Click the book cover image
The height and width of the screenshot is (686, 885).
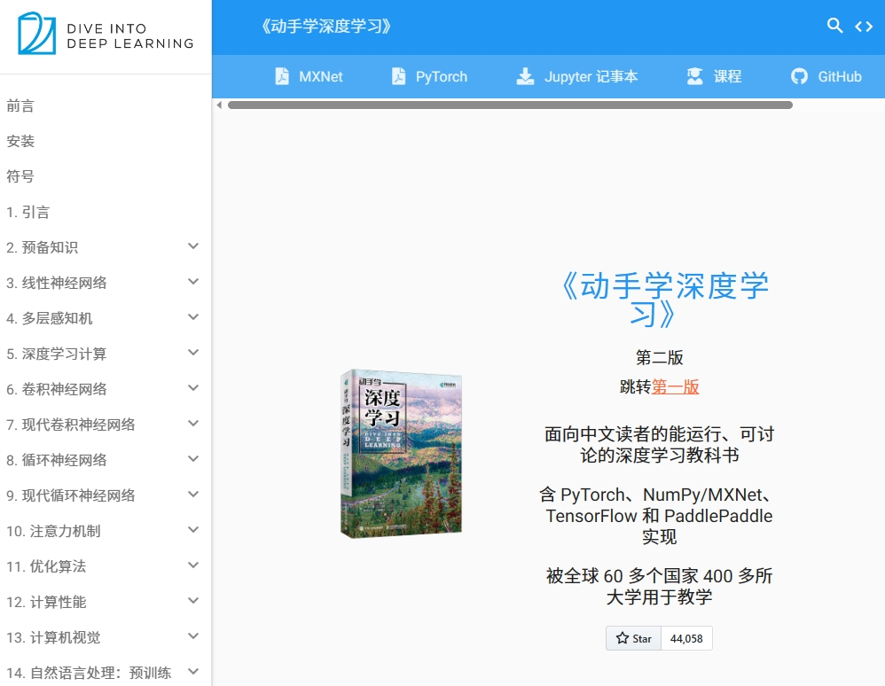pos(402,454)
